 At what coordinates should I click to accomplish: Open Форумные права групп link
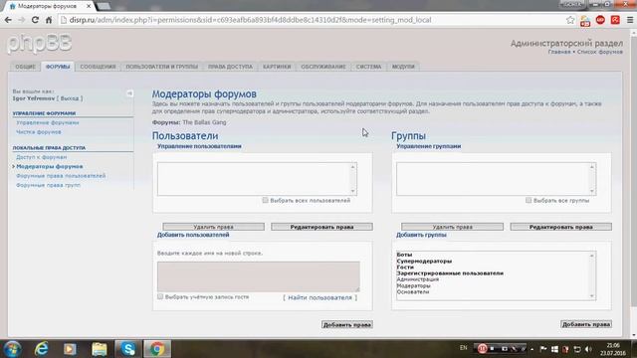[49, 185]
